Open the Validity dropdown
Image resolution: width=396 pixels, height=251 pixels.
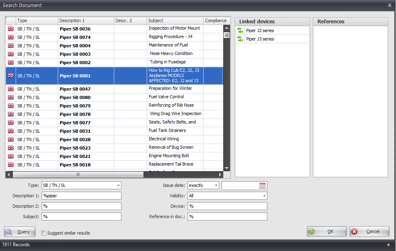coord(264,196)
